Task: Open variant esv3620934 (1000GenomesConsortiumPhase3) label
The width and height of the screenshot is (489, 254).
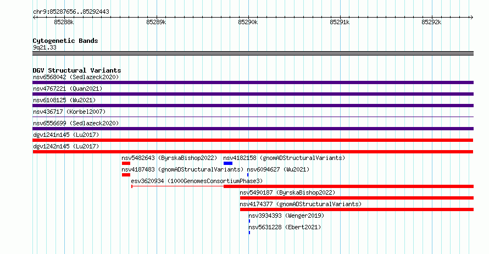Action: (197, 181)
